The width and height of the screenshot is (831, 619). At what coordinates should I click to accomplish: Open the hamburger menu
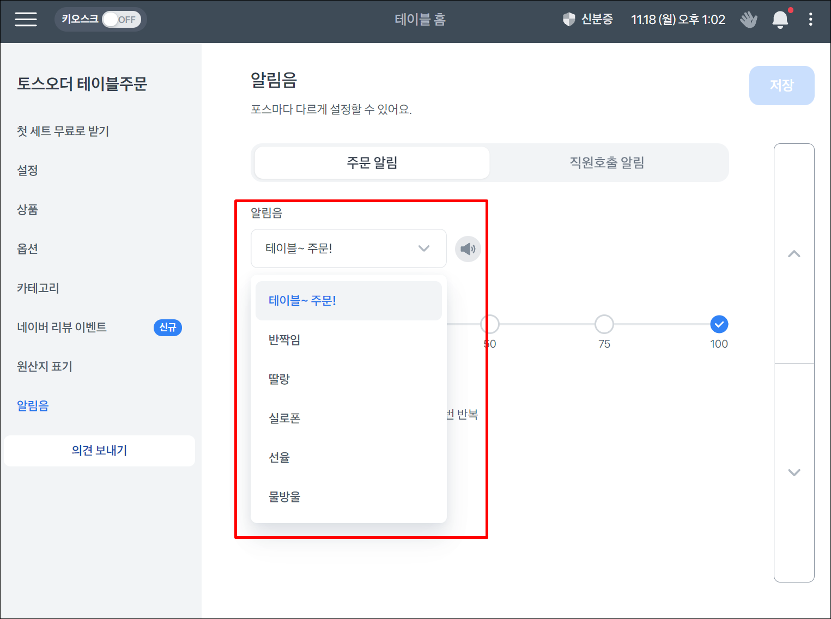coord(26,20)
